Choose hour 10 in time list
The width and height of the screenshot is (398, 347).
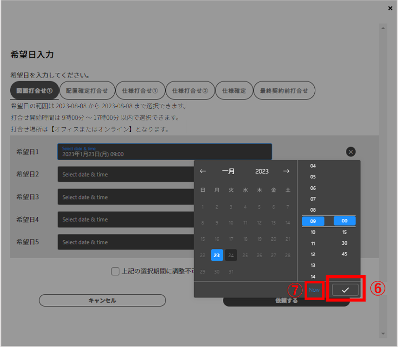(313, 232)
